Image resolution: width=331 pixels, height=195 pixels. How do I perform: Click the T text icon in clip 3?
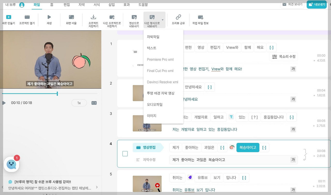pos(231,117)
